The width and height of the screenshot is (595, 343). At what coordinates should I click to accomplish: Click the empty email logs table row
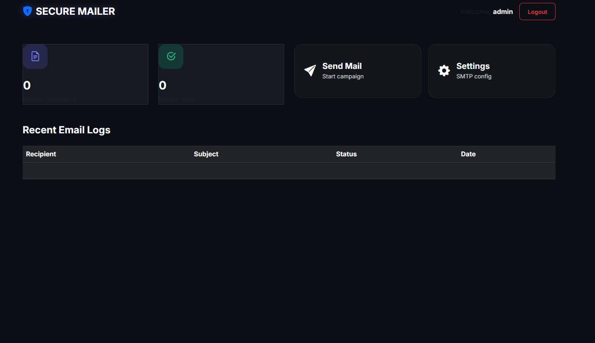[289, 170]
